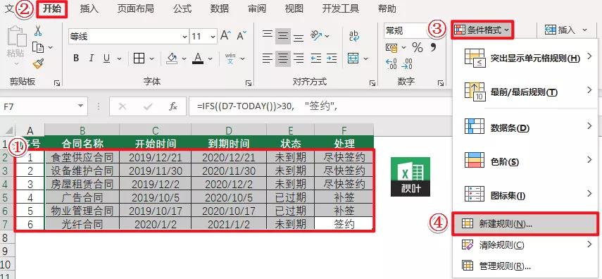
Task: Click the Paste (粘贴) clipboard icon
Action: pyautogui.click(x=17, y=37)
